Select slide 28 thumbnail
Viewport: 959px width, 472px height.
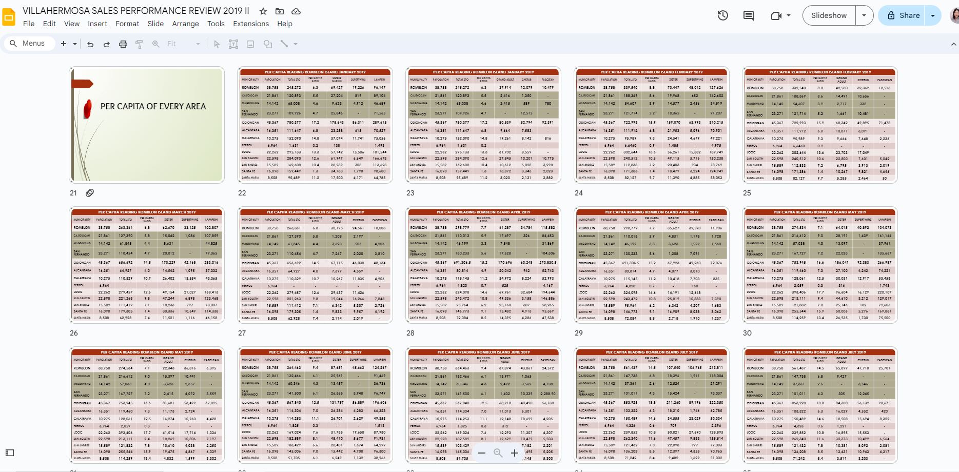click(x=483, y=265)
